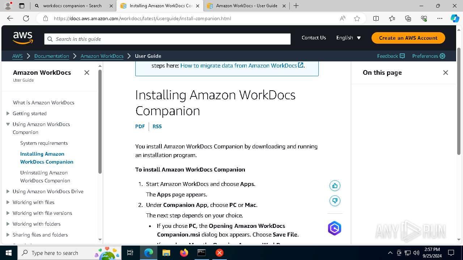Go to AWS breadcrumb link
The height and width of the screenshot is (260, 463).
point(17,56)
